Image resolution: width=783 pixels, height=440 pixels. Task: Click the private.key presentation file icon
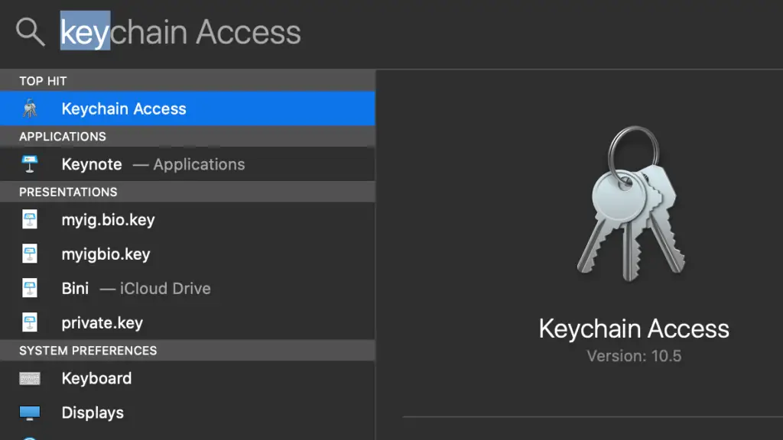tap(30, 323)
